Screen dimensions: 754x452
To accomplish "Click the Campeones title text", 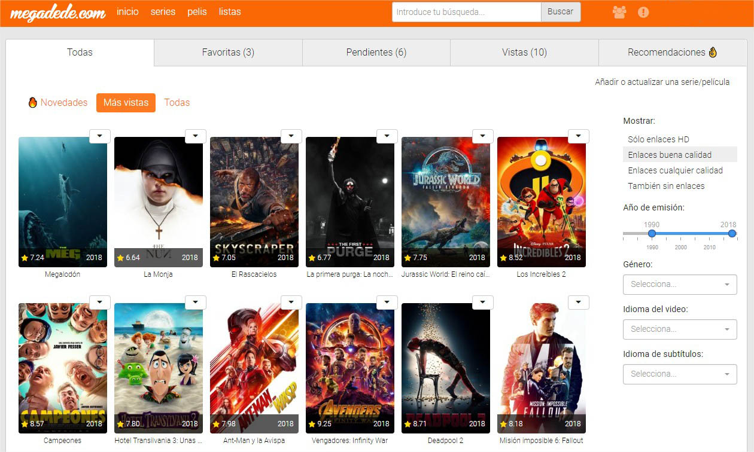I will (63, 441).
